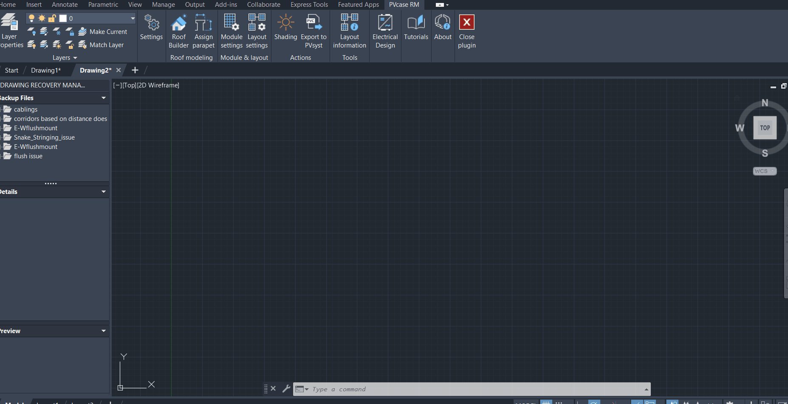Image resolution: width=788 pixels, height=404 pixels.
Task: Open the About PVcase icon
Action: click(443, 28)
